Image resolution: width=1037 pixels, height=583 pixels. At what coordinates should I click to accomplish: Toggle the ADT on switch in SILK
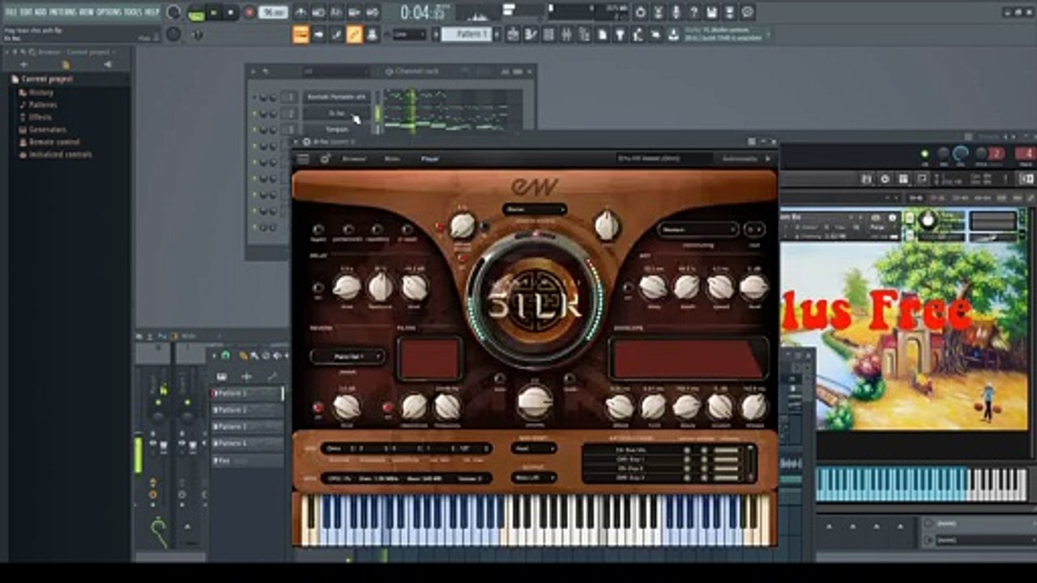pos(628,288)
